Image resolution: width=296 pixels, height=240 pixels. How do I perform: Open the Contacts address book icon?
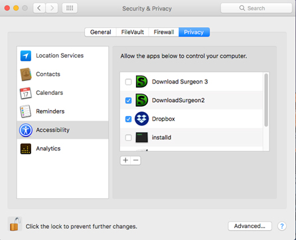pyautogui.click(x=26, y=74)
